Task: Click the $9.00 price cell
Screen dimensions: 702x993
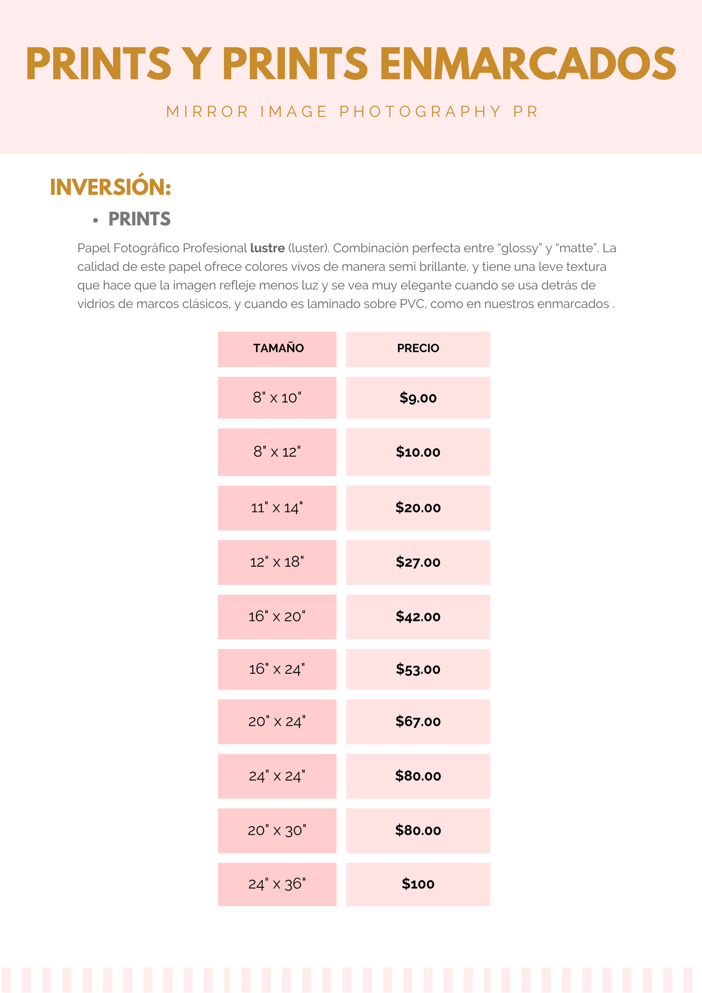Action: click(418, 398)
